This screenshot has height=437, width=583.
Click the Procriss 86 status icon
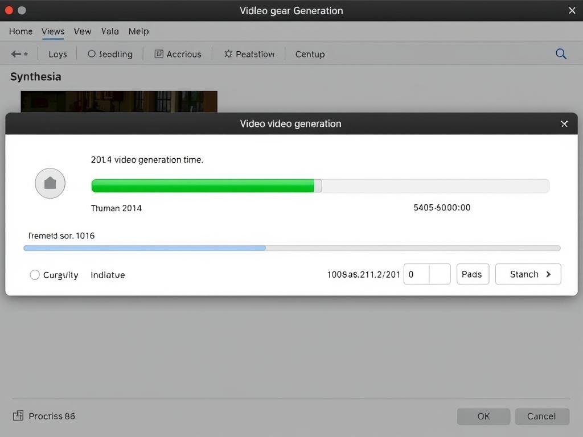coord(18,416)
